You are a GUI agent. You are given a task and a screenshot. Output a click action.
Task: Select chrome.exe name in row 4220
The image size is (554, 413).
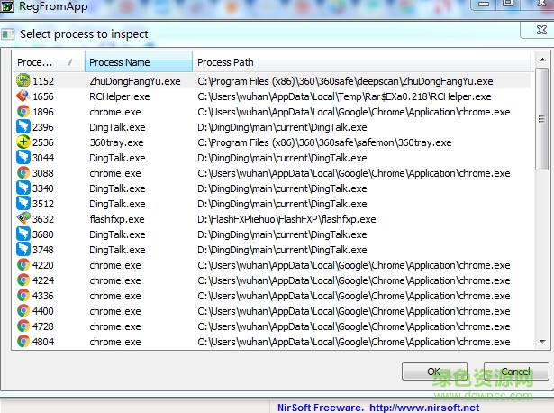(x=115, y=265)
